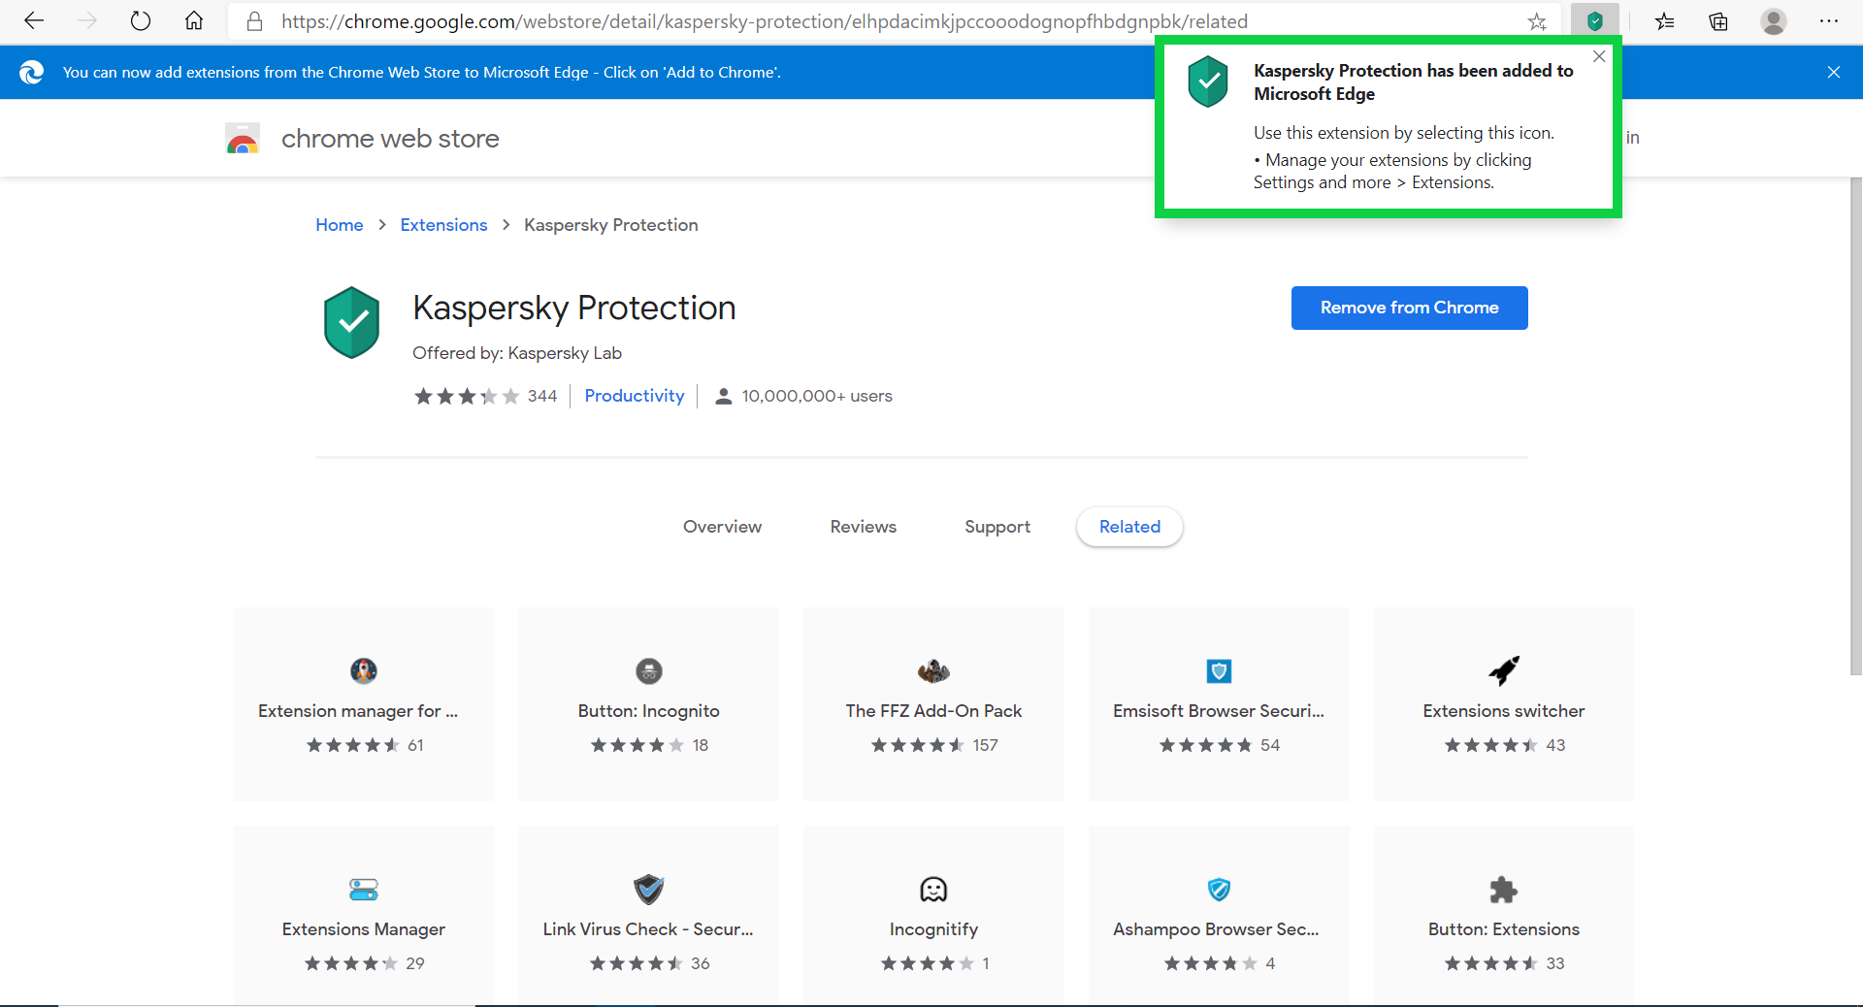Open the Link Virus Check shield icon

[x=649, y=889]
